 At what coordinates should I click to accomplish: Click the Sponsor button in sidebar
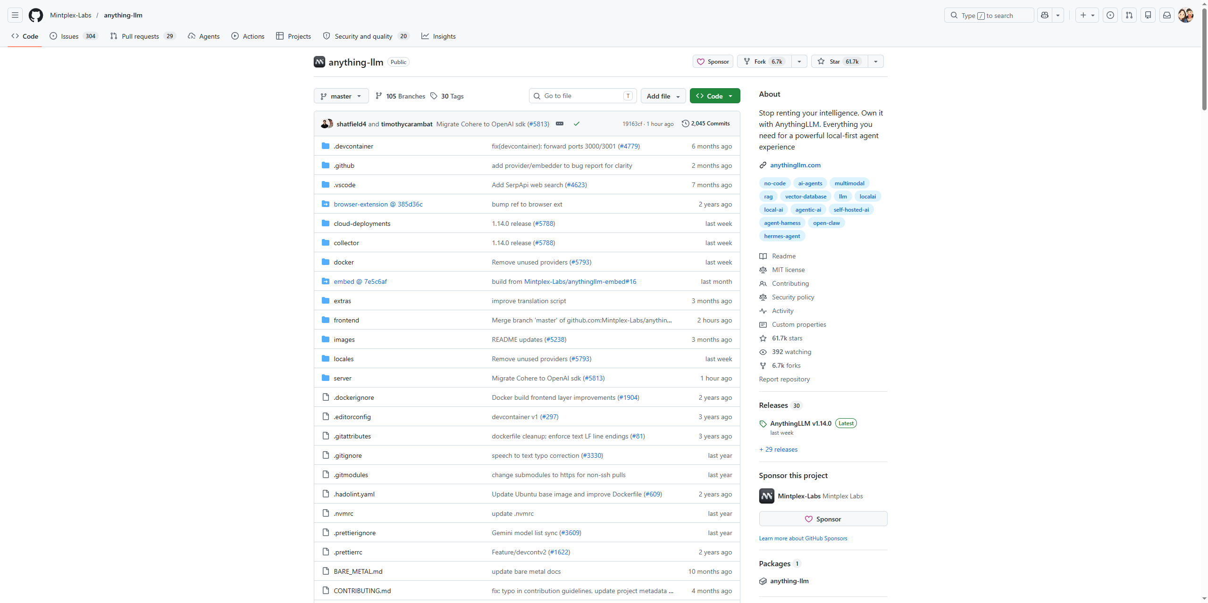pos(823,519)
